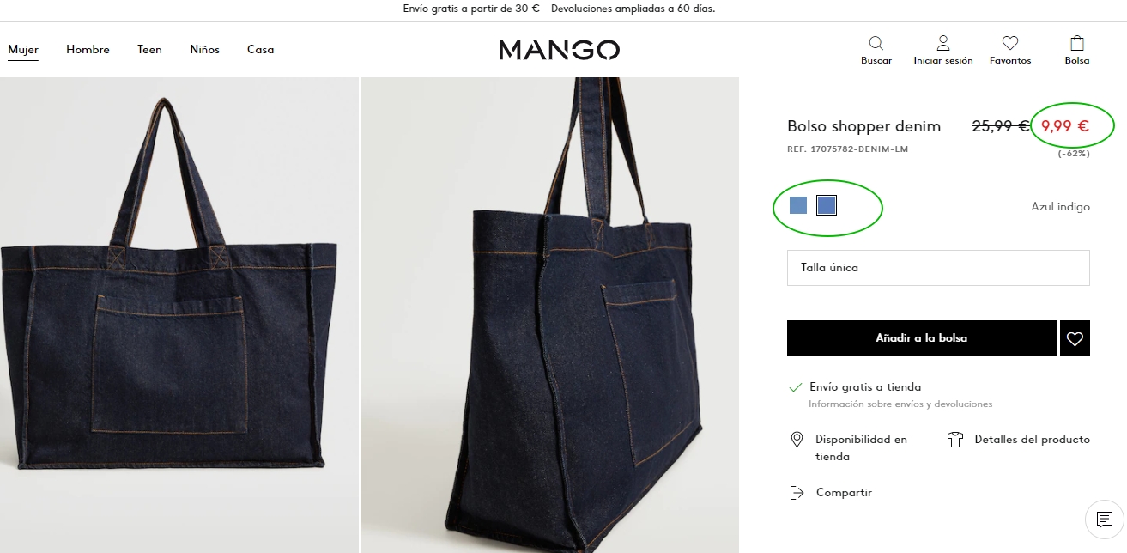Click the store location pin icon
Image resolution: width=1127 pixels, height=553 pixels.
tap(797, 440)
